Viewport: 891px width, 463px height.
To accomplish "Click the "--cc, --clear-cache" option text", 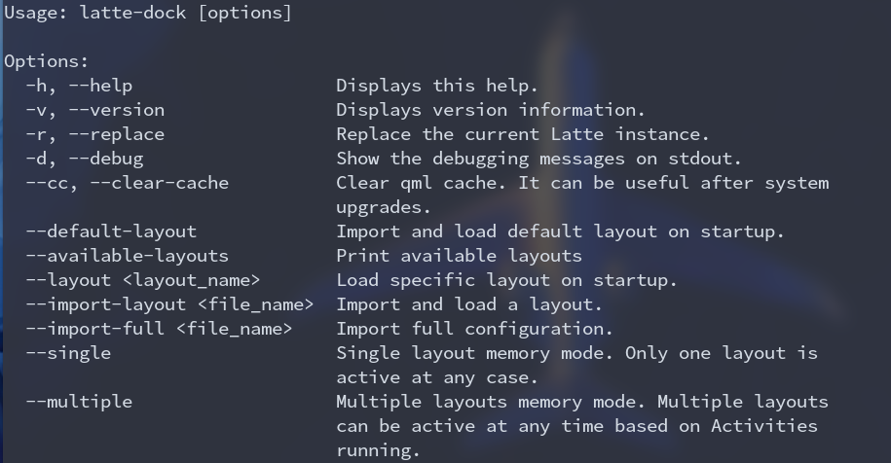I will coord(128,183).
